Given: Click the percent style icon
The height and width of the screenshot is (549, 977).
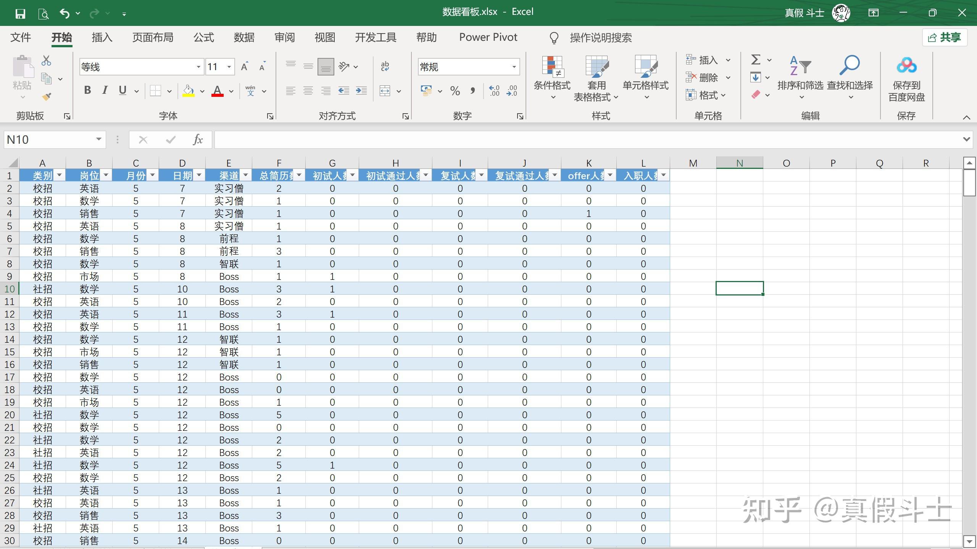Looking at the screenshot, I should point(455,91).
